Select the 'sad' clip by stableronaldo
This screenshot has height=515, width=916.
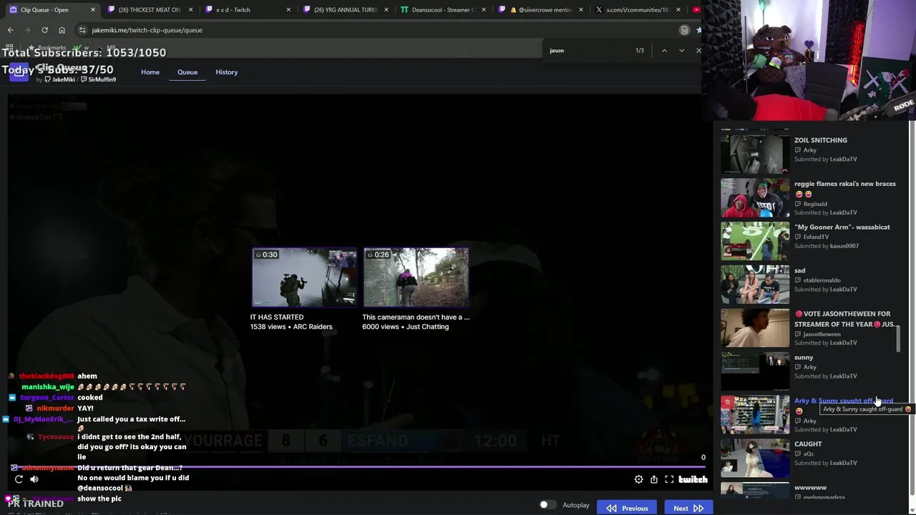coord(799,270)
